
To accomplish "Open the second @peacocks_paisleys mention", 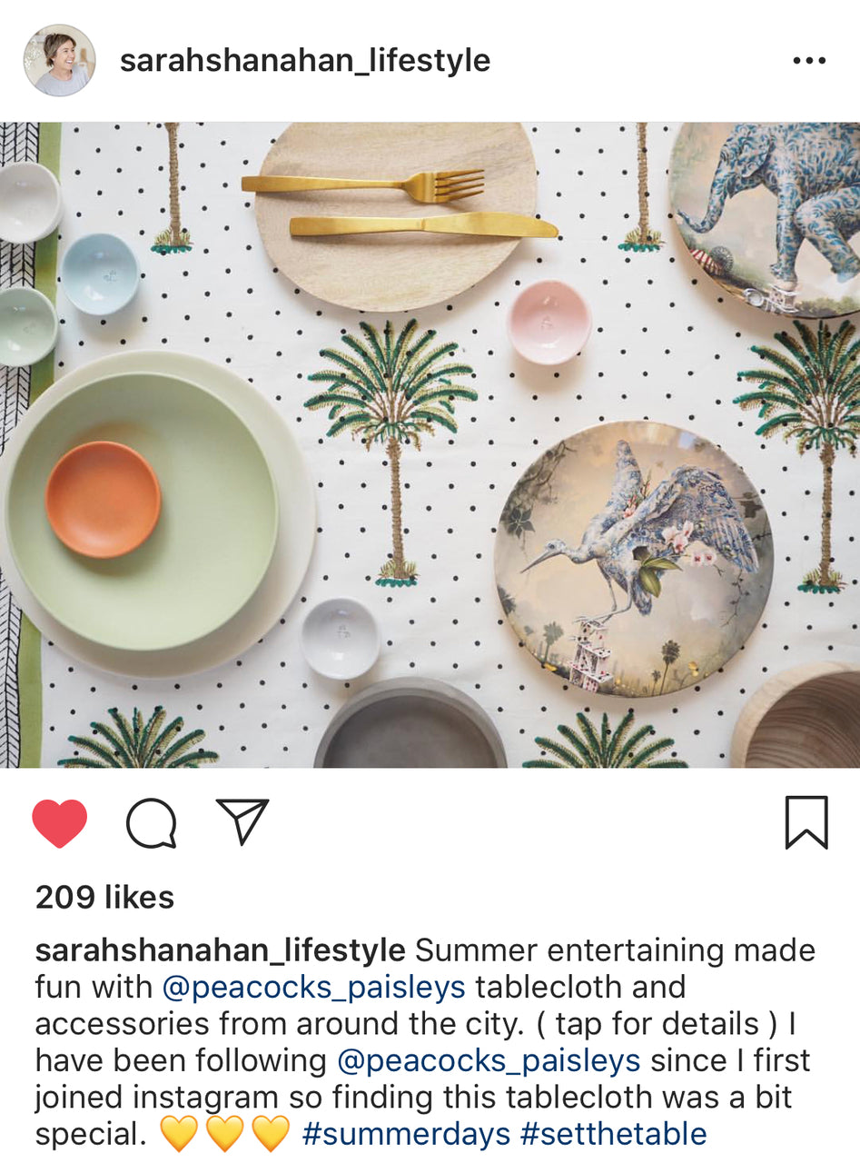I will pyautogui.click(x=489, y=1060).
